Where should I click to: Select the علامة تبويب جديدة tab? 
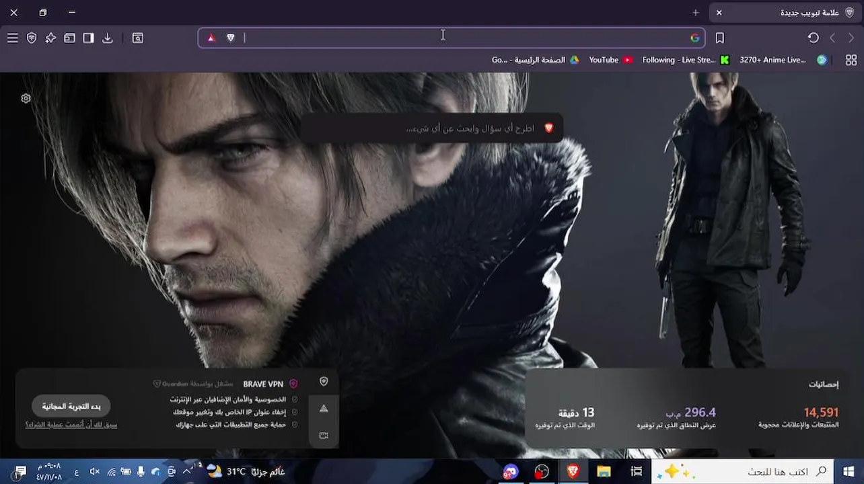[785, 13]
